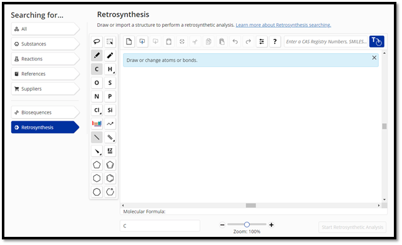Pick the Sulfur atom button
Image resolution: width=402 pixels, height=245 pixels.
pos(110,82)
